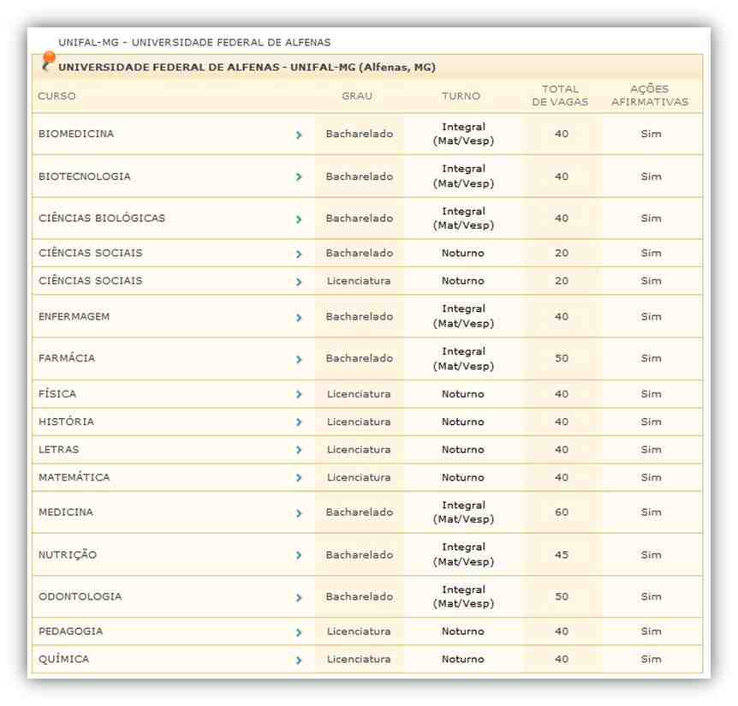Viewport: 738px width, 706px height.
Task: Expand the FARMÁCIA course arrow
Action: 299,360
